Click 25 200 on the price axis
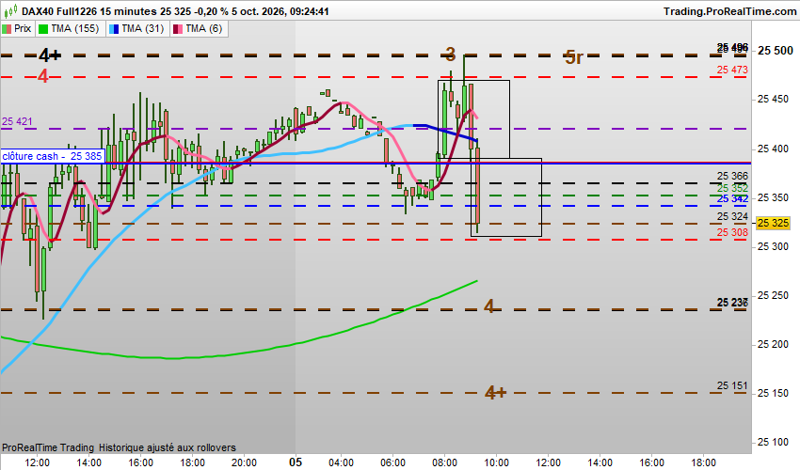The height and width of the screenshot is (470, 800). [x=773, y=345]
